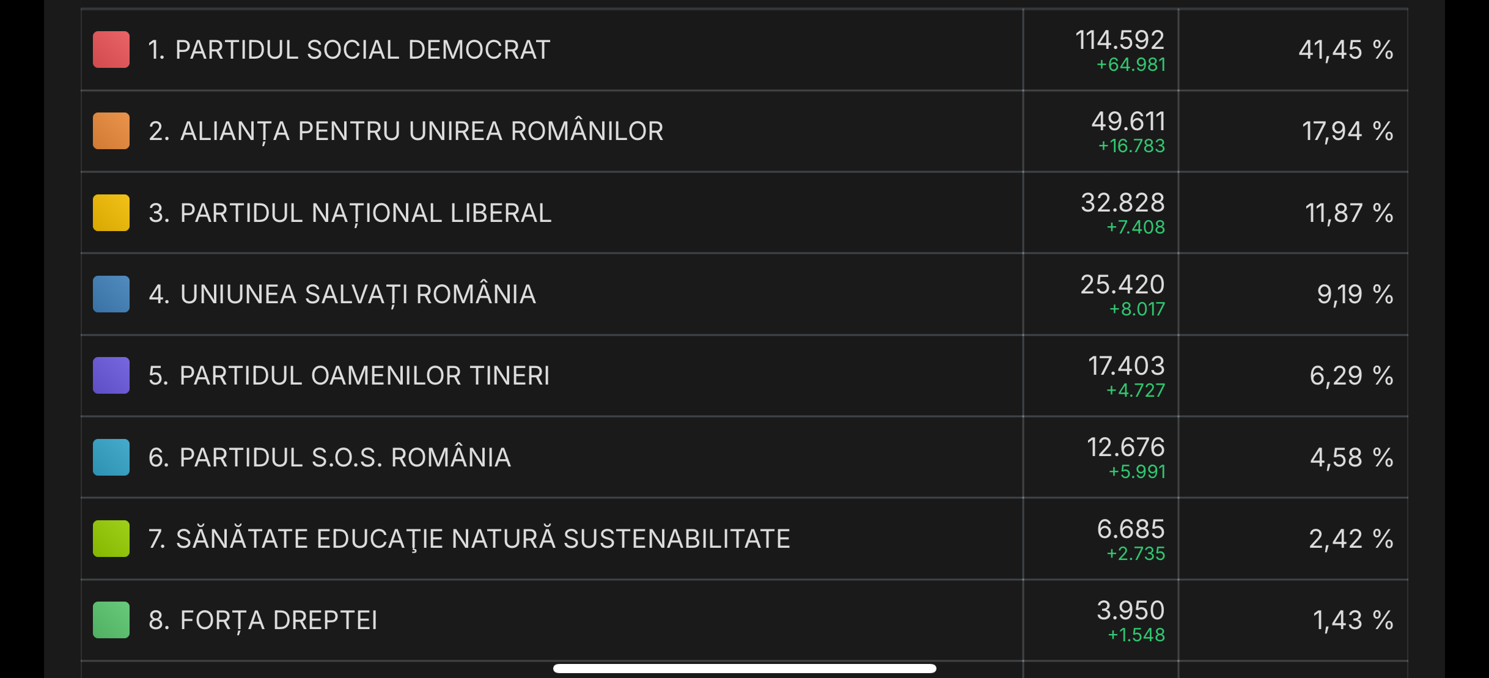Choose the Partidul S.O.S. România entry

click(x=329, y=457)
